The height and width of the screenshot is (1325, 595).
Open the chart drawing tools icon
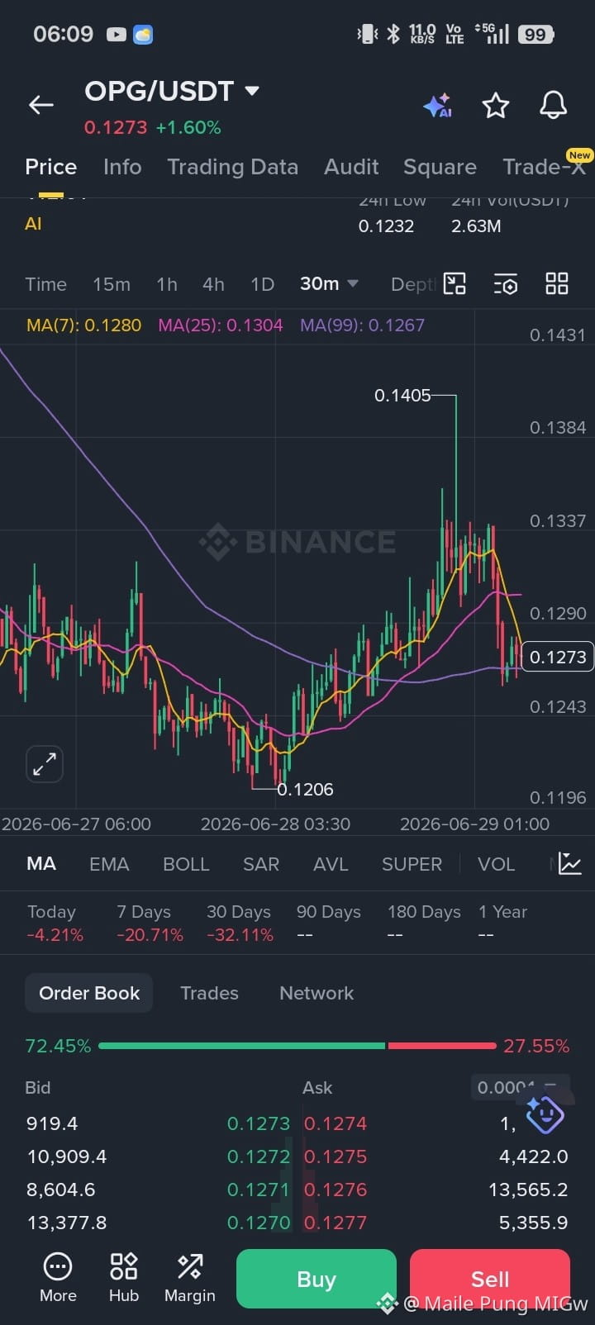(x=455, y=284)
